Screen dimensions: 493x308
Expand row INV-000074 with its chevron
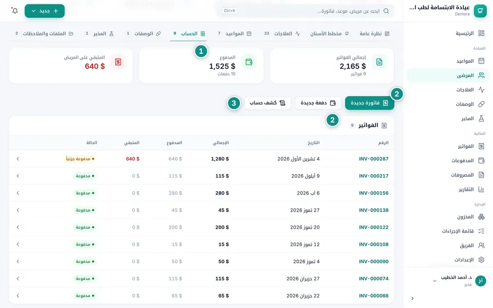coord(18,278)
